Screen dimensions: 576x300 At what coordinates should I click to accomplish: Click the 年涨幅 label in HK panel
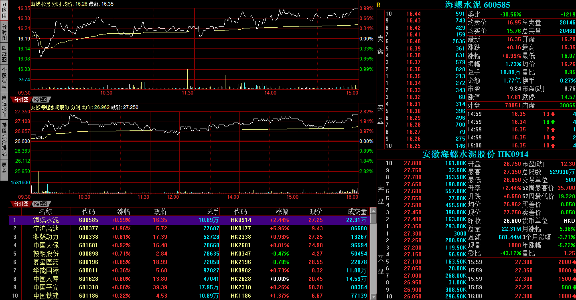click(x=532, y=245)
